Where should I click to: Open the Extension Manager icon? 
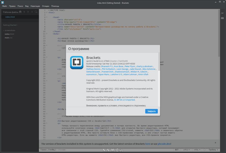pyautogui.click(x=222, y=18)
